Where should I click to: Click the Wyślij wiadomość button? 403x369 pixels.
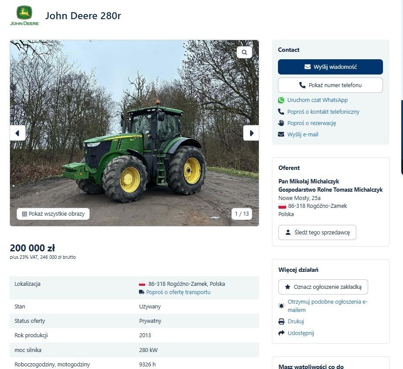330,67
